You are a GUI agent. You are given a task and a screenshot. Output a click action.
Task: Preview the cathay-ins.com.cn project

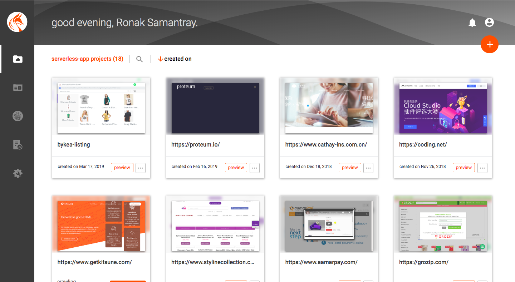pos(350,168)
